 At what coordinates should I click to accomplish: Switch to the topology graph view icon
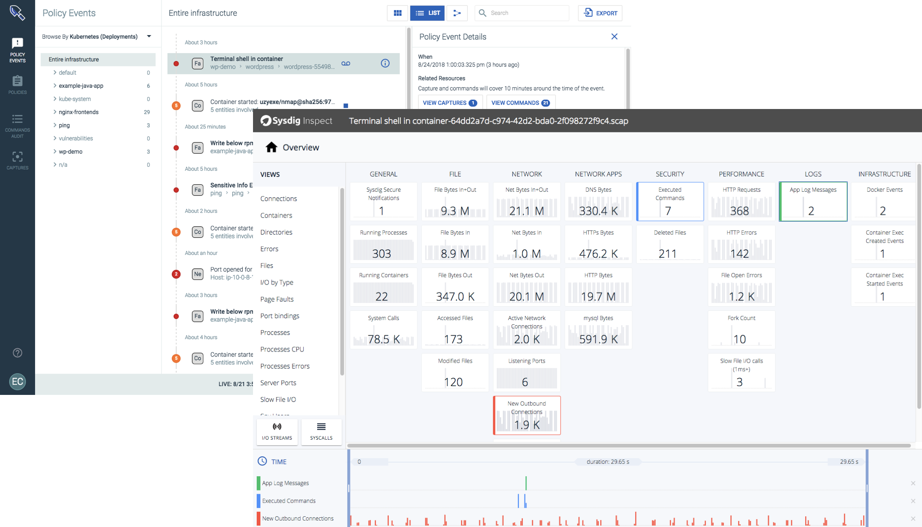point(457,13)
